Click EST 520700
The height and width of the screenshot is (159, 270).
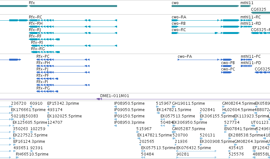[180, 135]
